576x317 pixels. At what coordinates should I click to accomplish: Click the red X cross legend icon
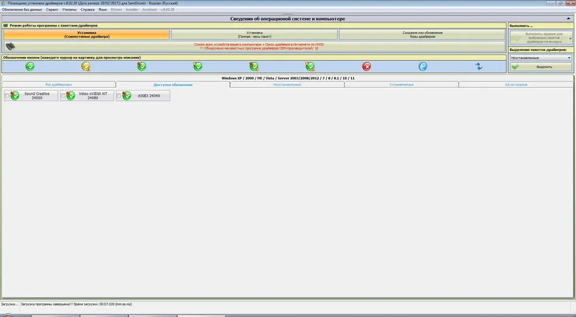tap(366, 66)
